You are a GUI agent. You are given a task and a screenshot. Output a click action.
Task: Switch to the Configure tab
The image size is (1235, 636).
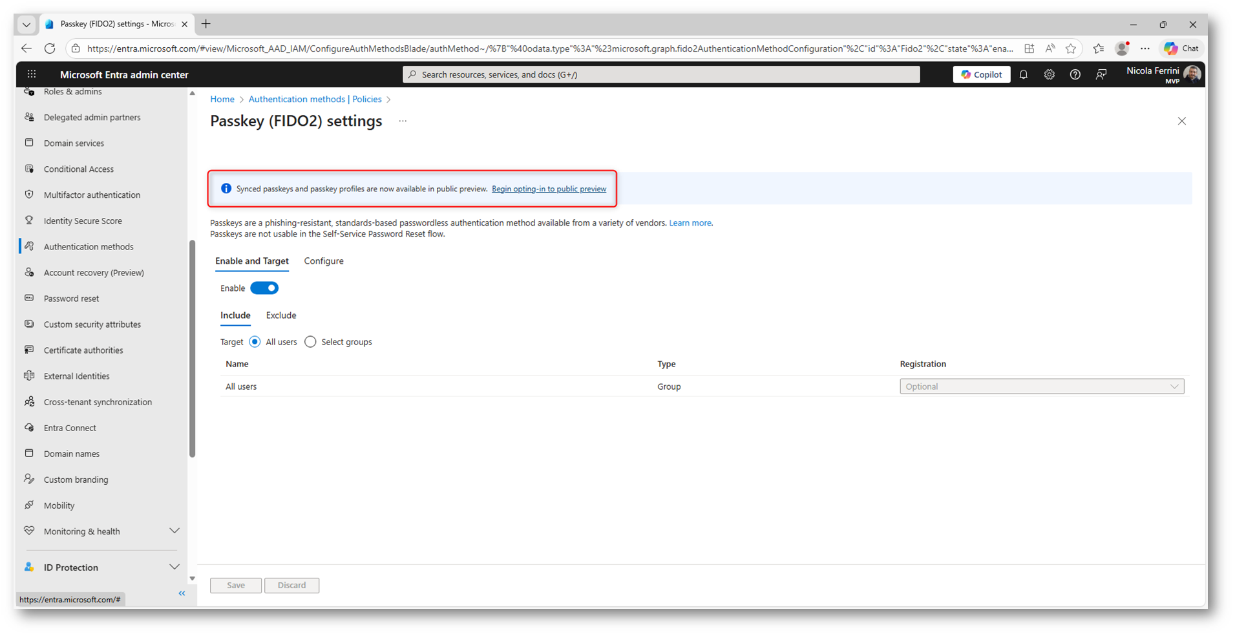pyautogui.click(x=324, y=261)
